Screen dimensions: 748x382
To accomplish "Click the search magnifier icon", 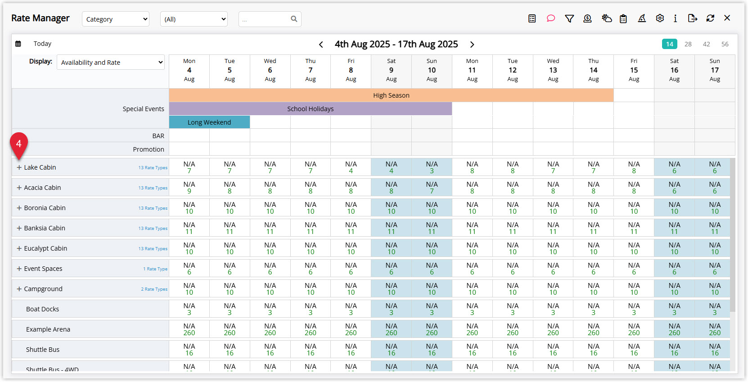I will tap(294, 19).
